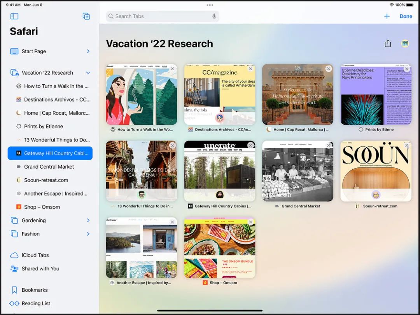Click the new tab group icon
This screenshot has height=315, width=420.
[x=86, y=16]
